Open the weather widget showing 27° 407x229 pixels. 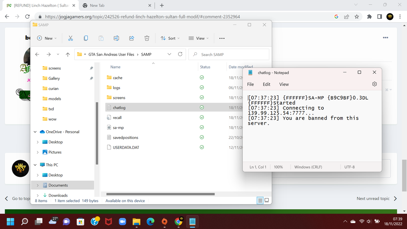53,221
